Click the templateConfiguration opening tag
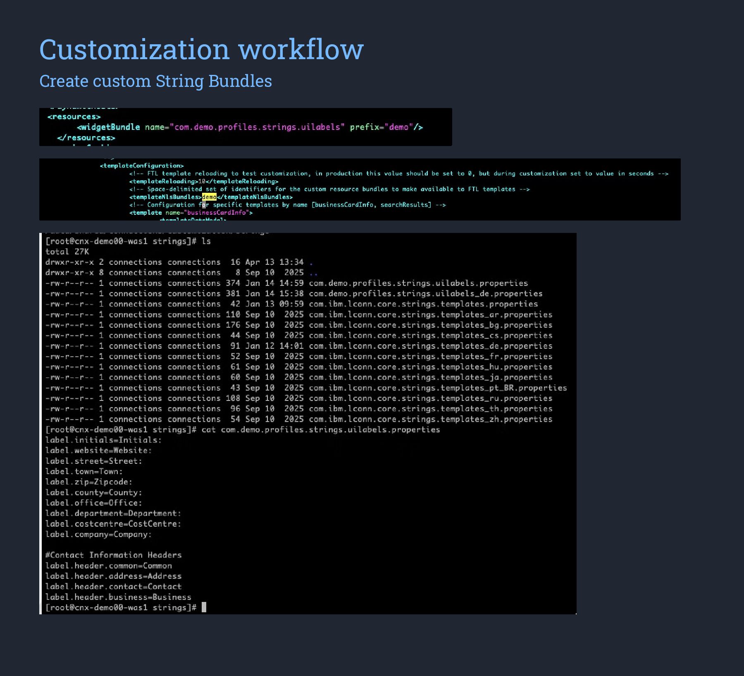 (x=142, y=165)
